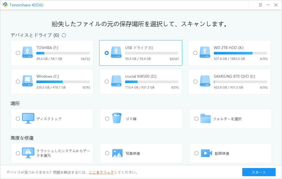Click the USB ドライブ (I:) usage bar
The height and width of the screenshot is (179, 282).
[152, 53]
